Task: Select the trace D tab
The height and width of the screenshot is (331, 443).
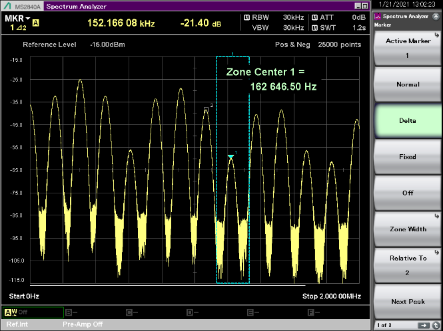Action: 193,312
